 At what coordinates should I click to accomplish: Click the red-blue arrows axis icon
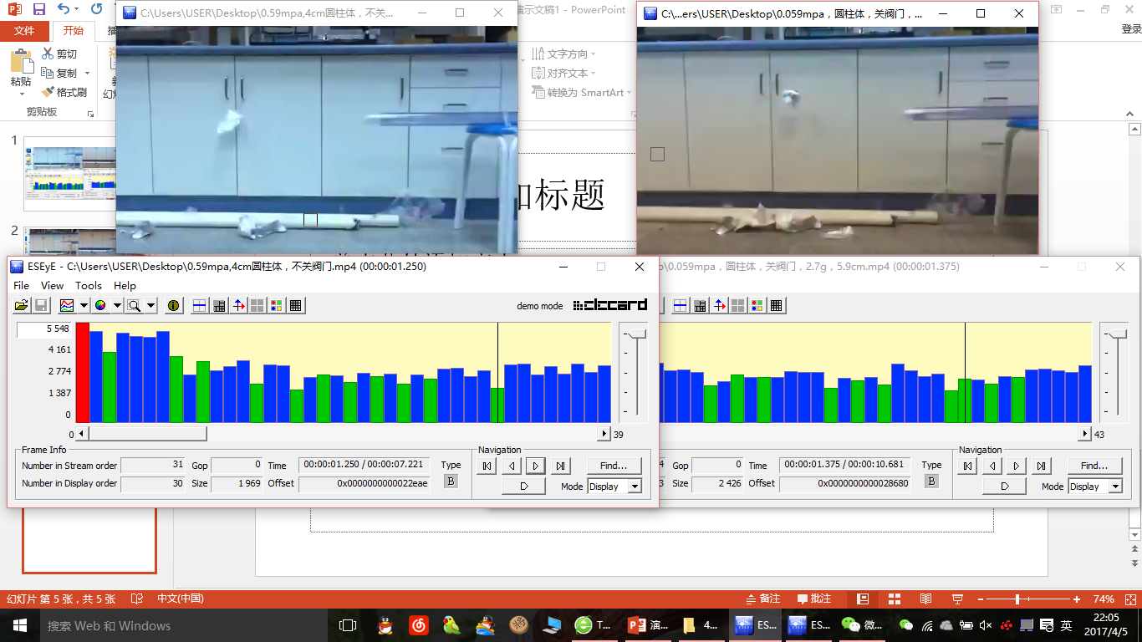pyautogui.click(x=239, y=306)
